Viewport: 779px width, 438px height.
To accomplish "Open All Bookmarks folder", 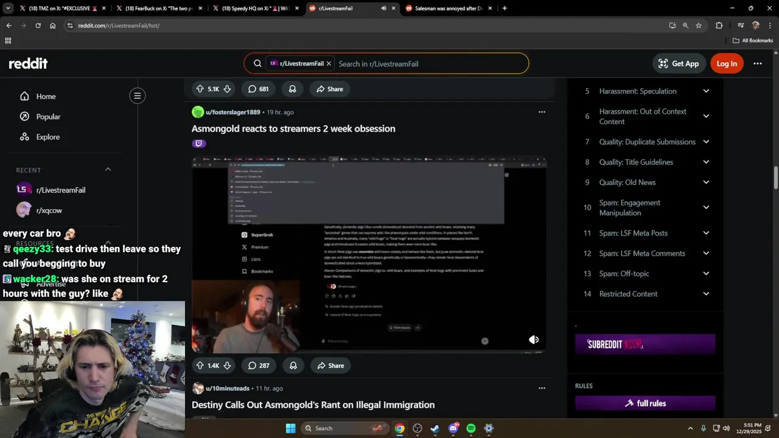I will 753,41.
